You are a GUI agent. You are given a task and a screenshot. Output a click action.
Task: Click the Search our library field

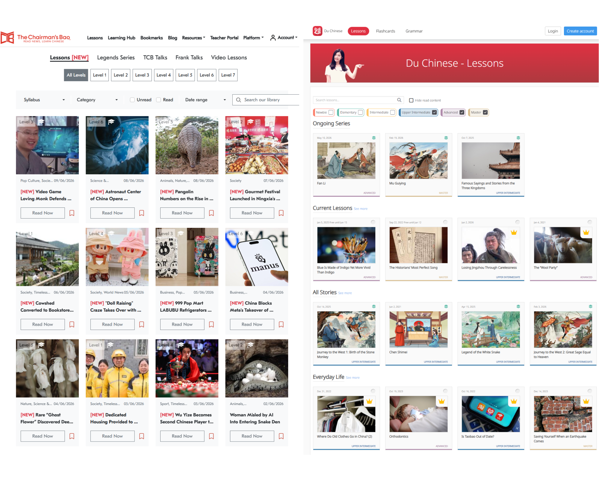(267, 100)
